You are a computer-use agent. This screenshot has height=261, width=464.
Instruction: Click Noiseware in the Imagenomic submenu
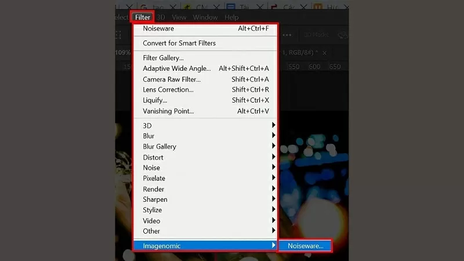pos(305,246)
